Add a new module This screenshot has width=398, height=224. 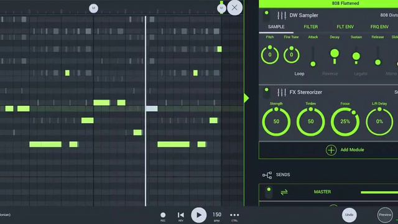(x=345, y=150)
